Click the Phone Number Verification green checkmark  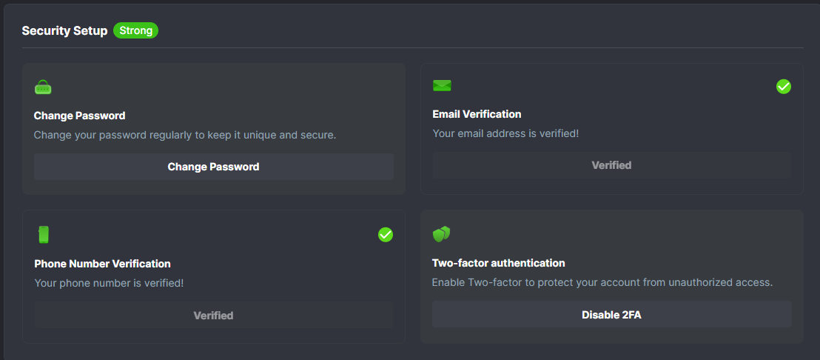coord(385,235)
